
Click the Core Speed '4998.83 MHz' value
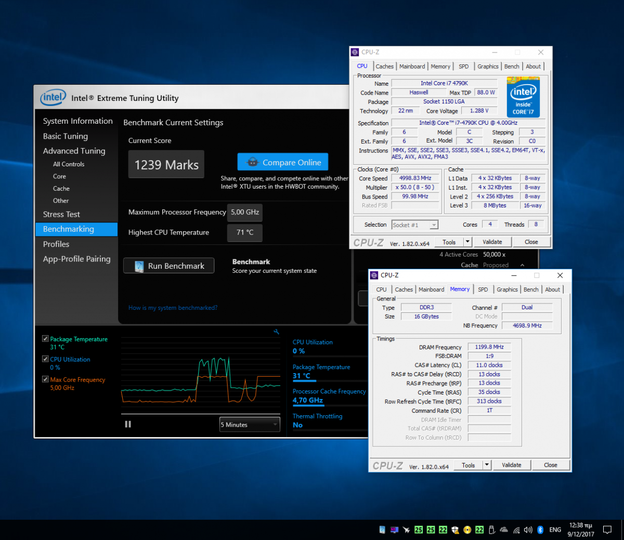[415, 178]
